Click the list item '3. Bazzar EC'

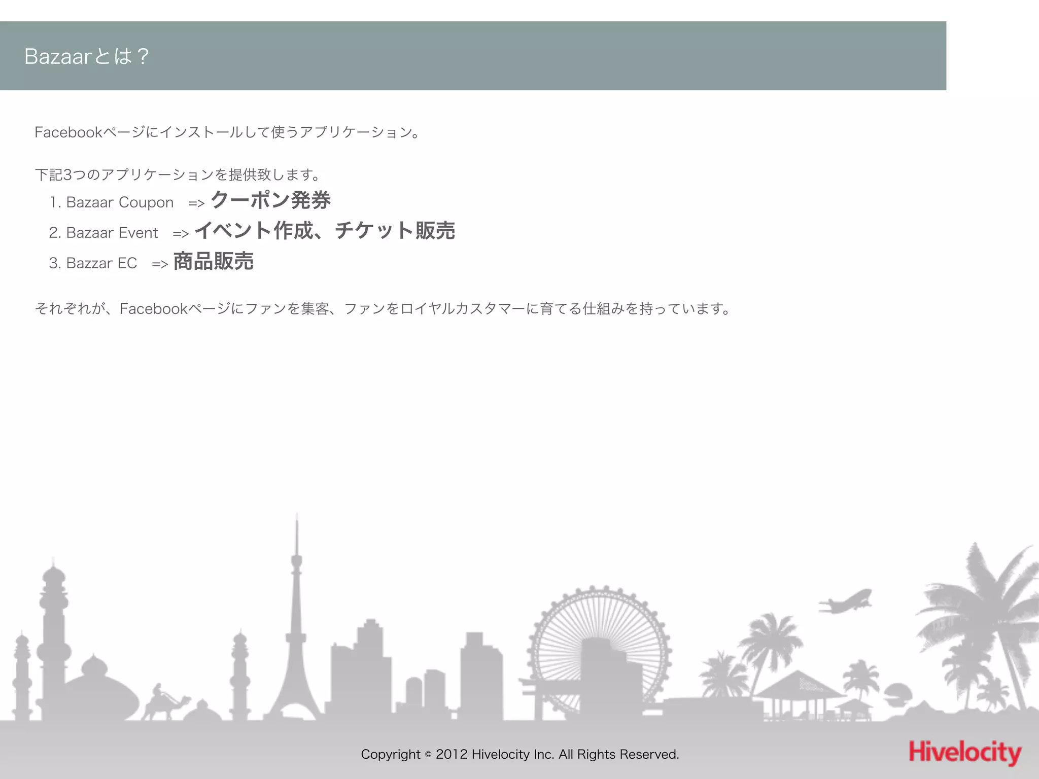tap(93, 263)
